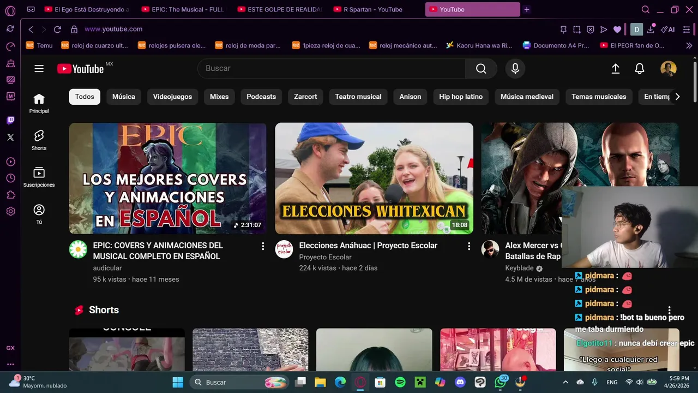The image size is (698, 393).
Task: Open Twitch in the Opera sidebar
Action: coord(10,120)
